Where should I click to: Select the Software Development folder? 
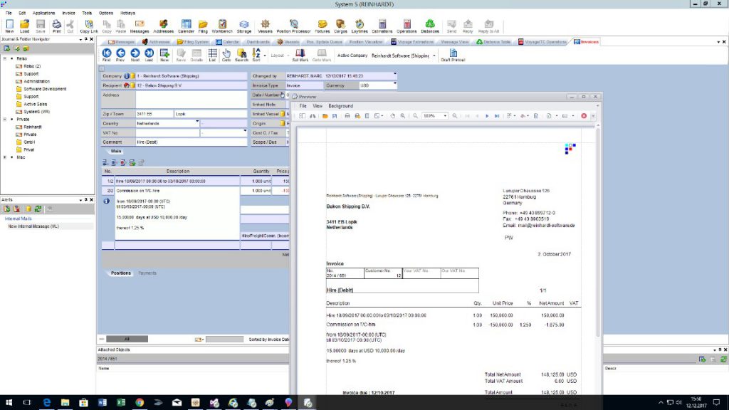[45, 89]
